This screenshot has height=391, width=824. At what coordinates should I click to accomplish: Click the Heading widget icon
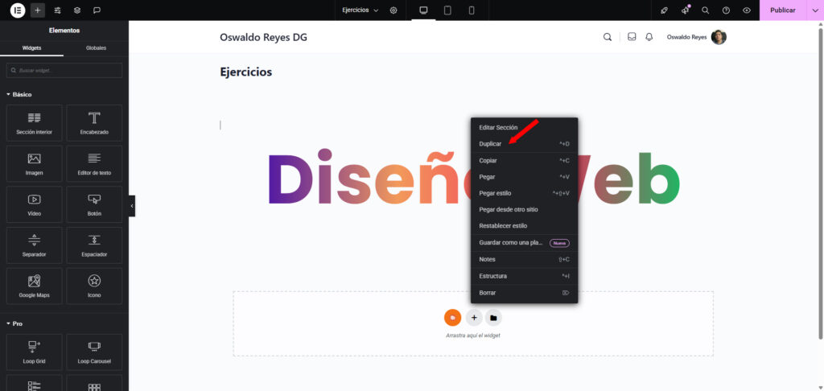(x=94, y=122)
